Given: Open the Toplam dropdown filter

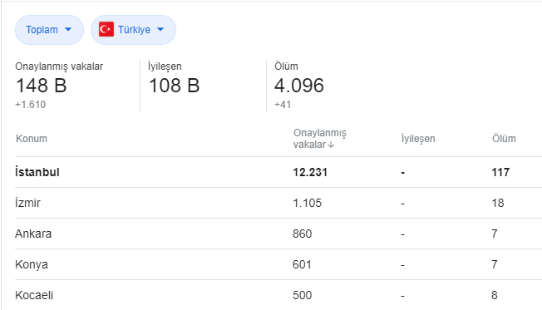Looking at the screenshot, I should tap(49, 30).
